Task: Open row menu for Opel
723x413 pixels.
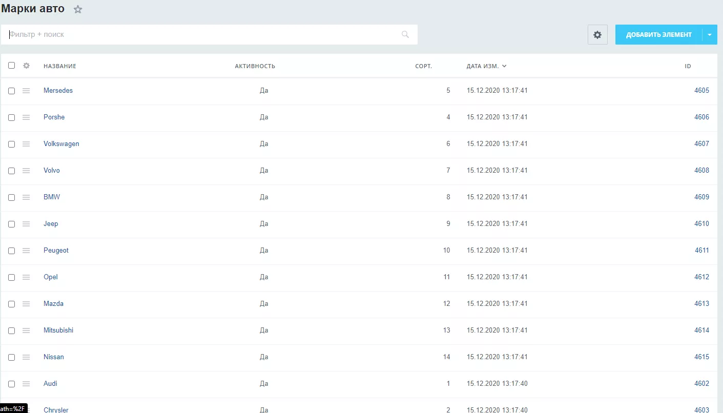Action: point(26,277)
